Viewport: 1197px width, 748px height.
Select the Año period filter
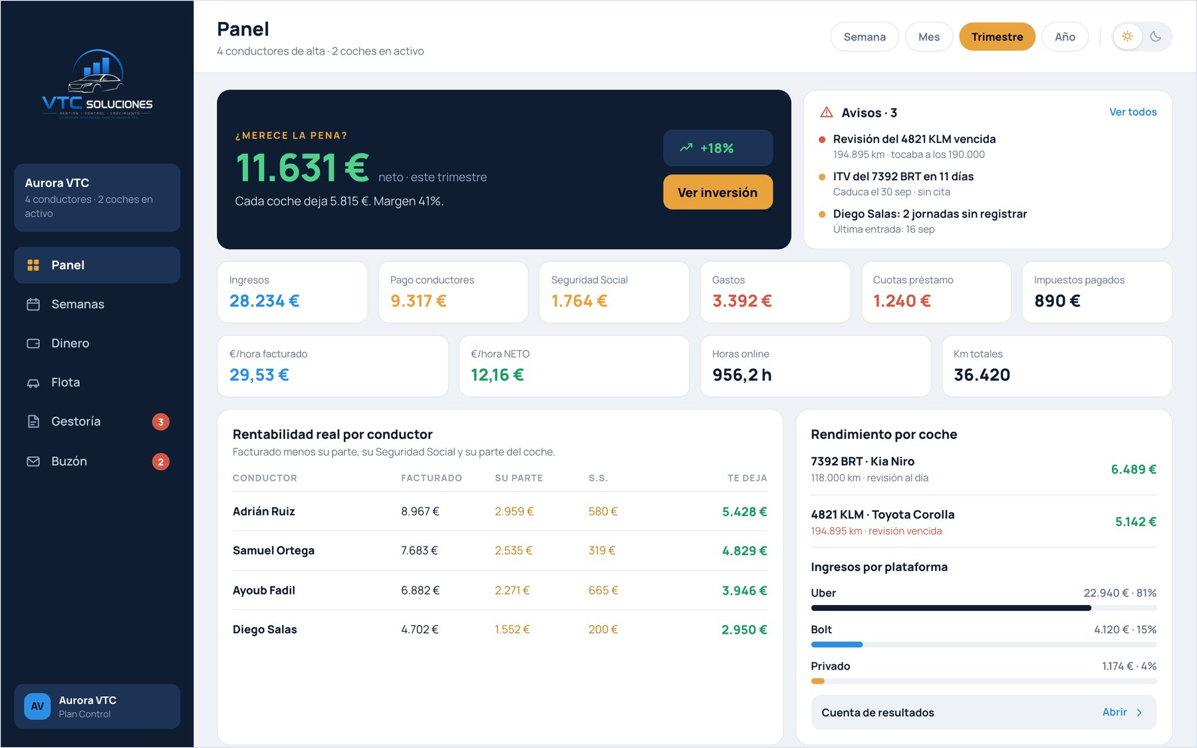coord(1065,37)
